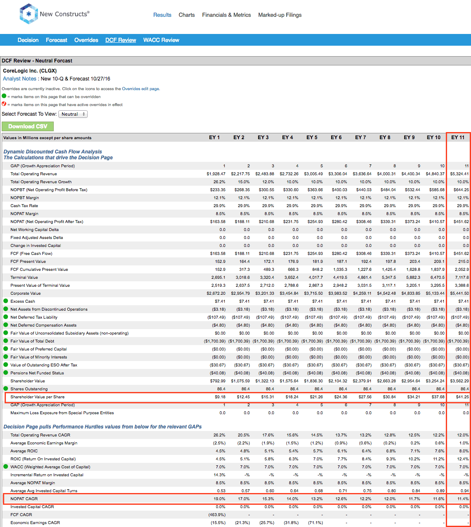The width and height of the screenshot is (471, 527).
Task: Click override dot for Fair Value of Total Debt
Action: (x=5, y=341)
